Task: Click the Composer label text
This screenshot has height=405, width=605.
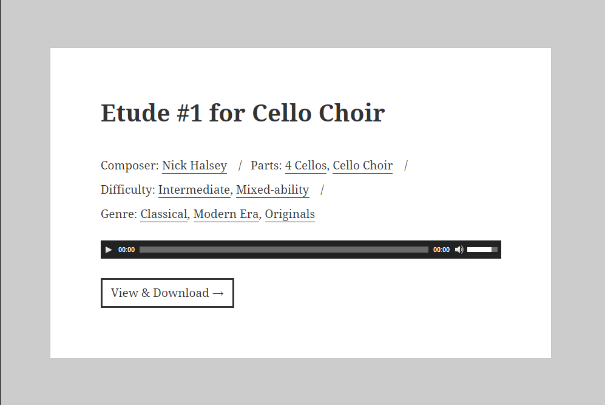Action: [x=130, y=166]
